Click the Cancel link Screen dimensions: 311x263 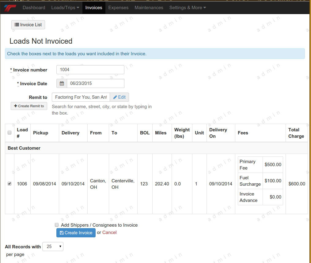[109, 232]
